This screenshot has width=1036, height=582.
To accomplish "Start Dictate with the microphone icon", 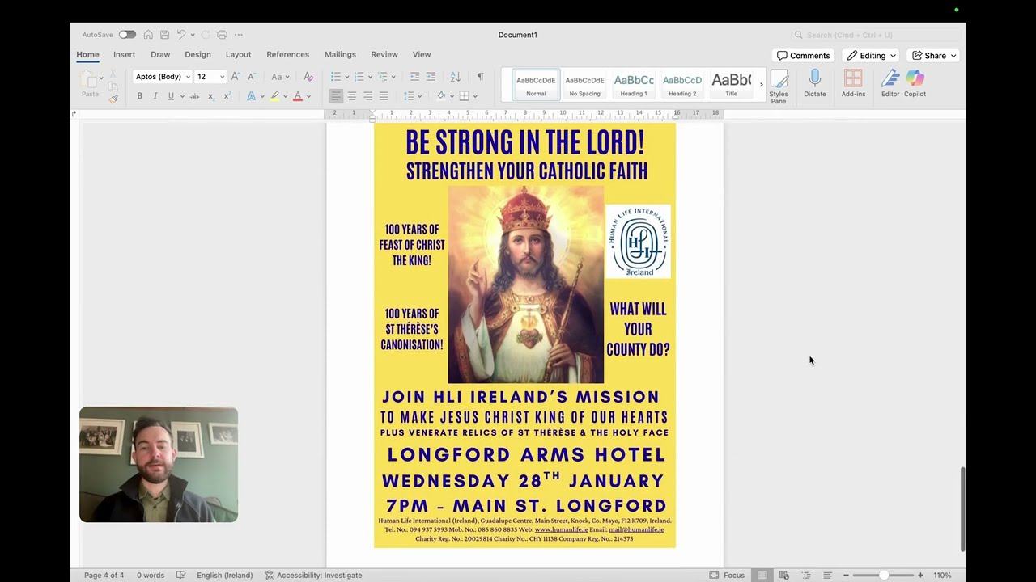I will [815, 83].
